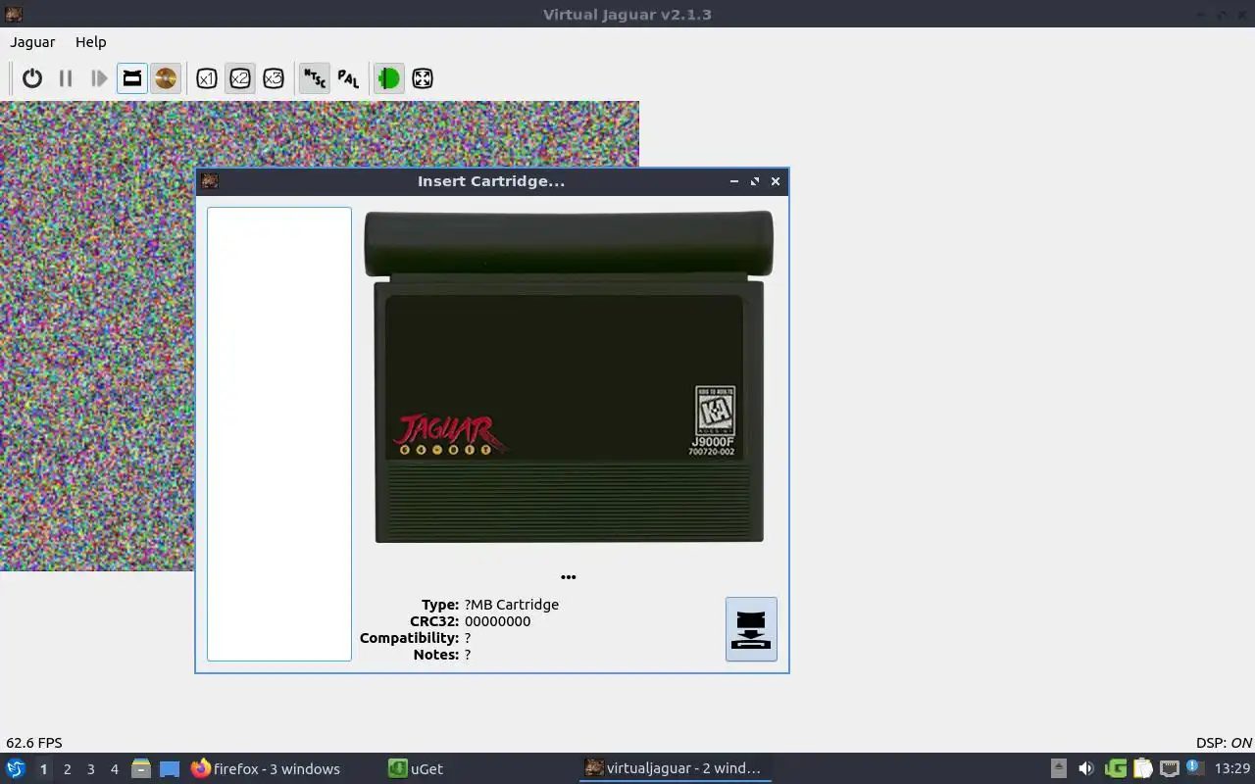Switch to workspace 1
This screenshot has height=784, width=1255.
tap(43, 769)
